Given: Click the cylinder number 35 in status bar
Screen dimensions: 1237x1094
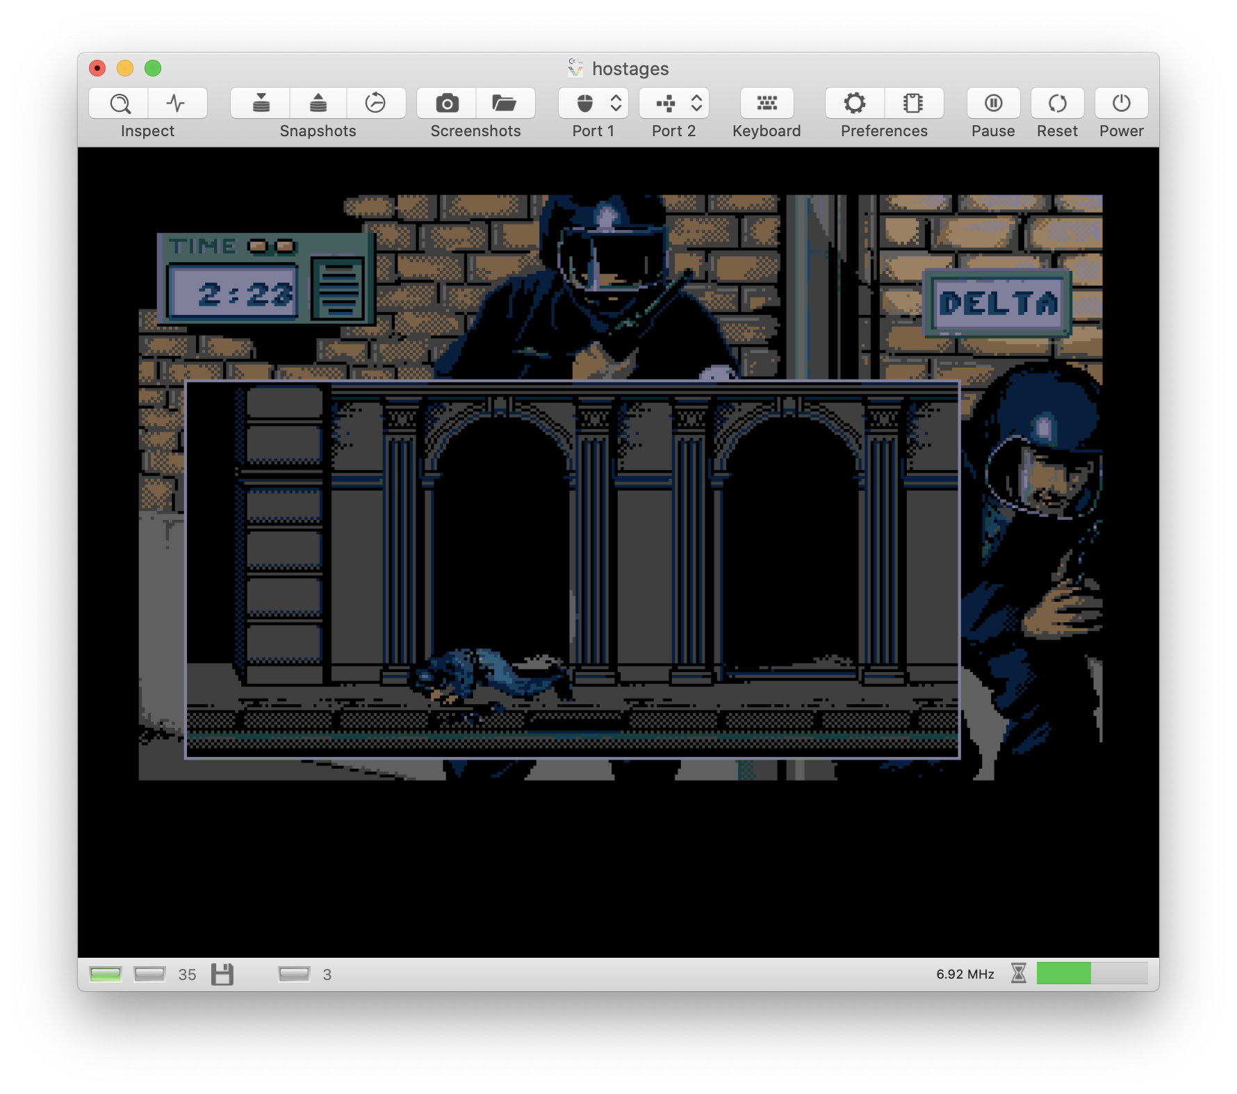Looking at the screenshot, I should (187, 974).
